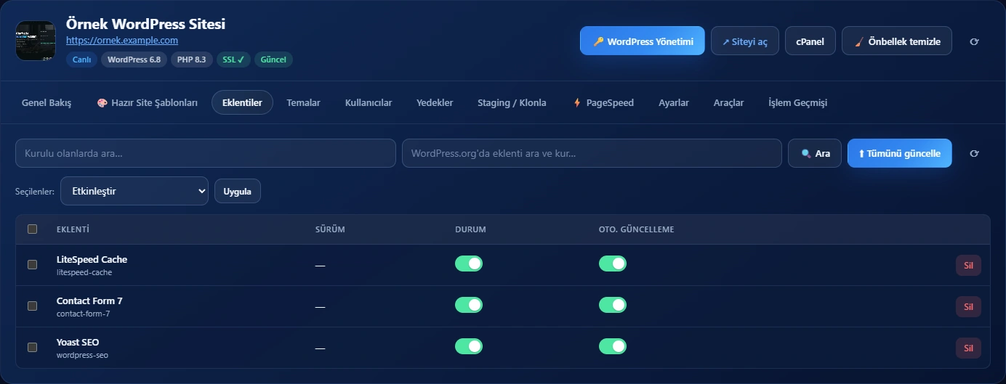Click the Örnek WordPress Sitesi title
The width and height of the screenshot is (1006, 384).
point(145,24)
